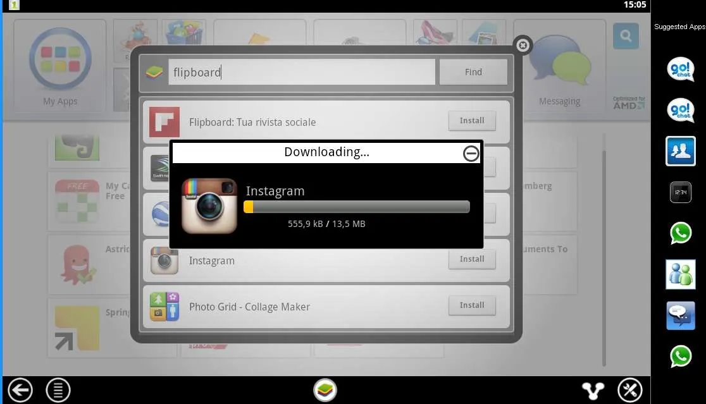This screenshot has height=404, width=706.
Task: Open the 12:34 clock widget suggested app
Action: pos(680,192)
